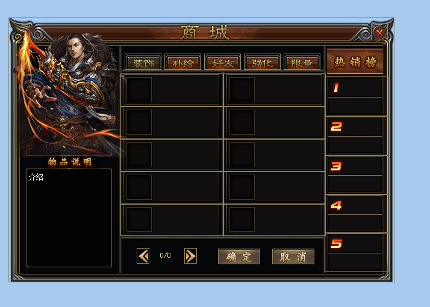The width and height of the screenshot is (430, 307).
Task: Open hot-sale rank 1 entry
Action: pyautogui.click(x=355, y=96)
